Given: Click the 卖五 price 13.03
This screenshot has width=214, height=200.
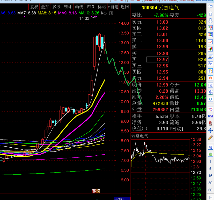Looking at the screenshot, I should click(162, 22).
